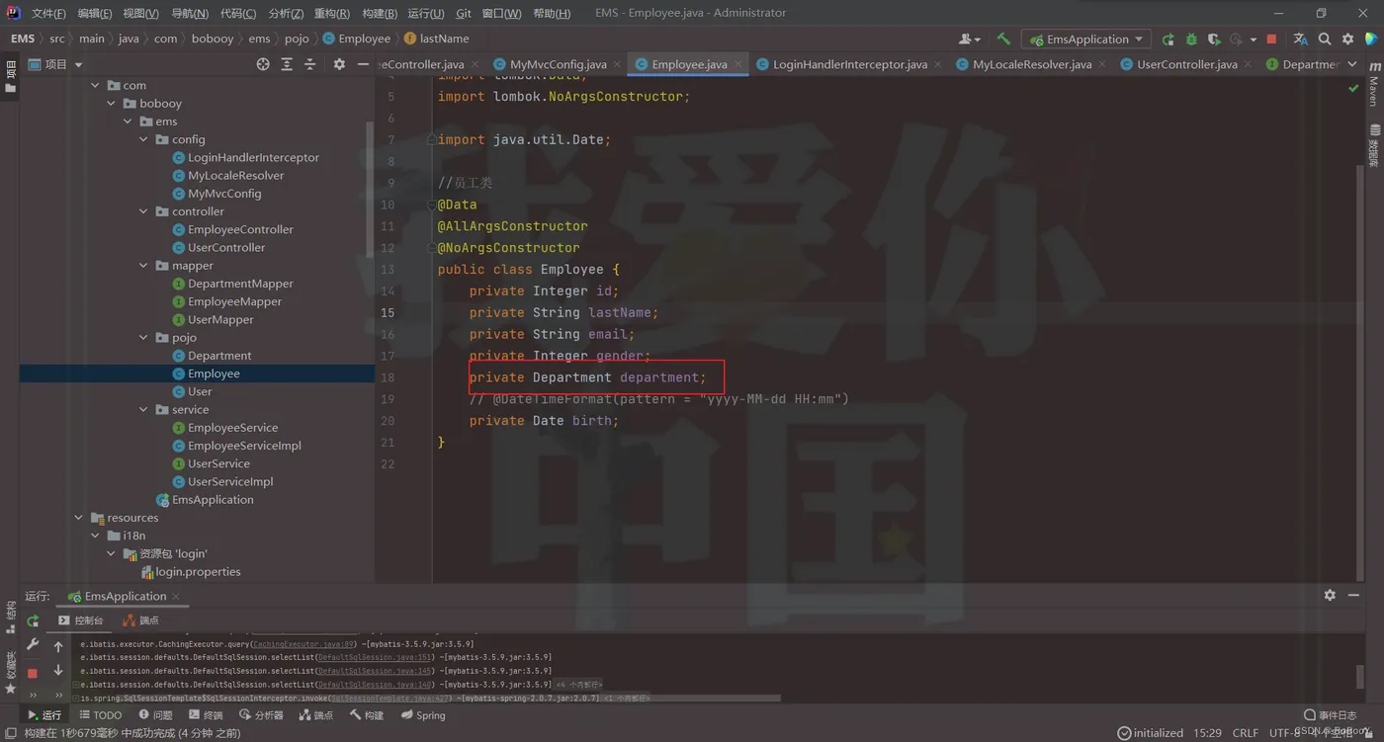Open Run panel settings gear
This screenshot has height=742, width=1384.
coord(1330,596)
